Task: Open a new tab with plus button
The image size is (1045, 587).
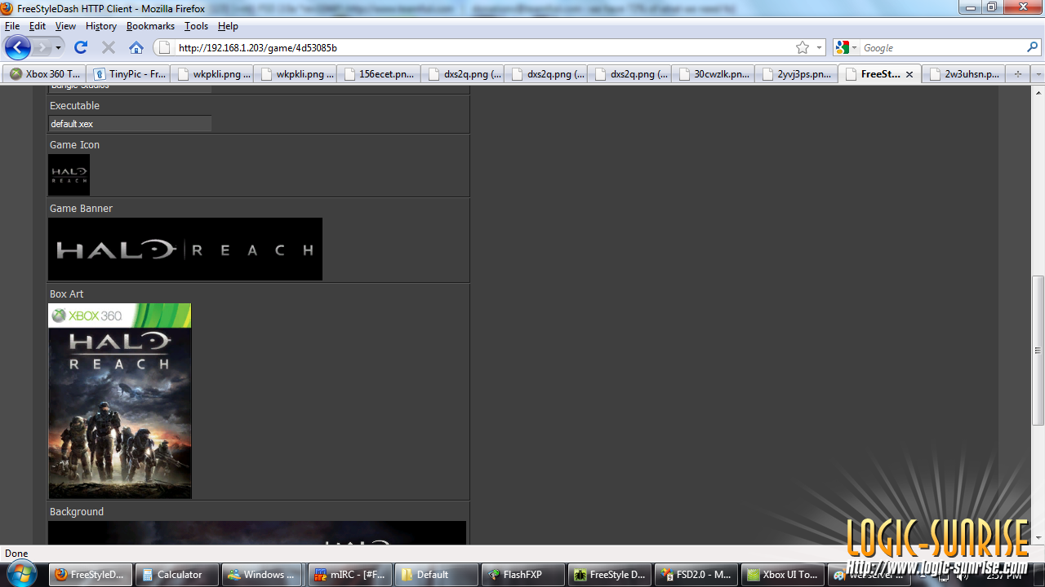Action: [x=1017, y=74]
